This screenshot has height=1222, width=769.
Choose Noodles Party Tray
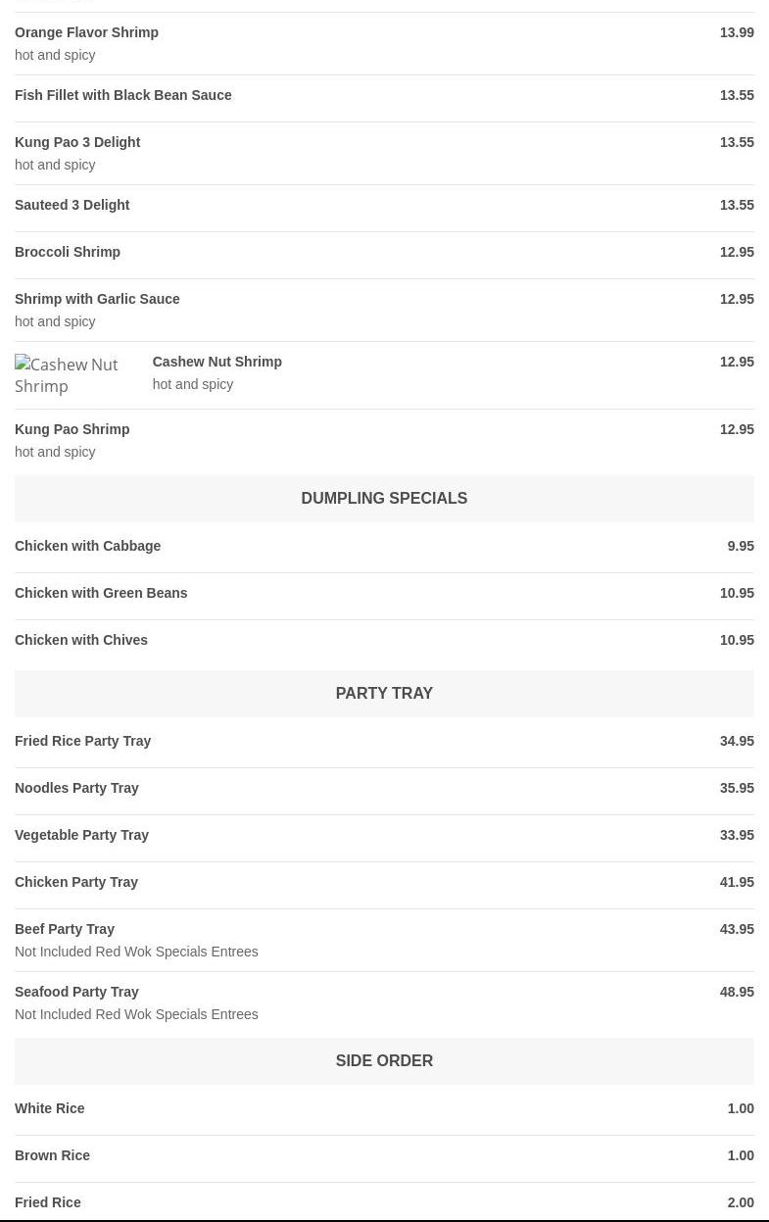(76, 788)
